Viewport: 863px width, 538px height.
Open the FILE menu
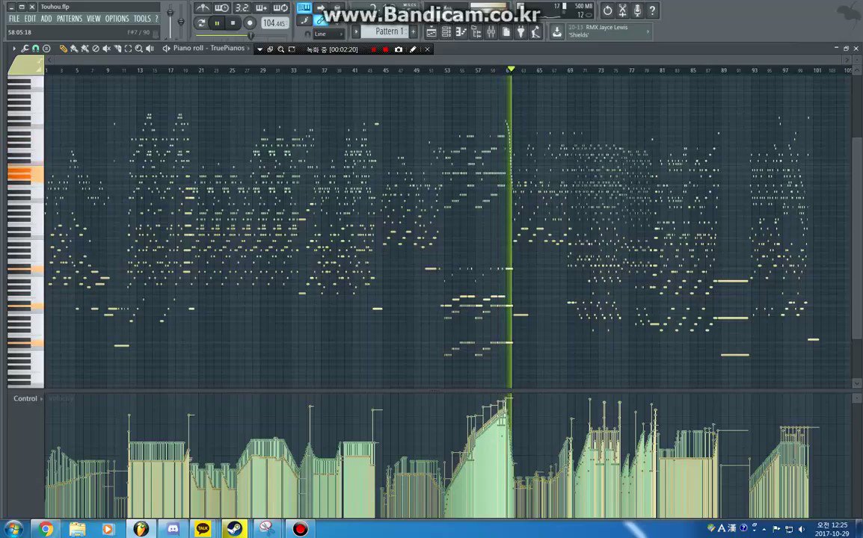13,19
